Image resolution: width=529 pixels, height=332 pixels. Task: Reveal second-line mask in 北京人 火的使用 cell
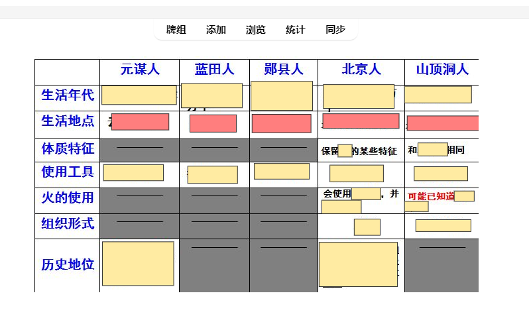click(x=341, y=207)
